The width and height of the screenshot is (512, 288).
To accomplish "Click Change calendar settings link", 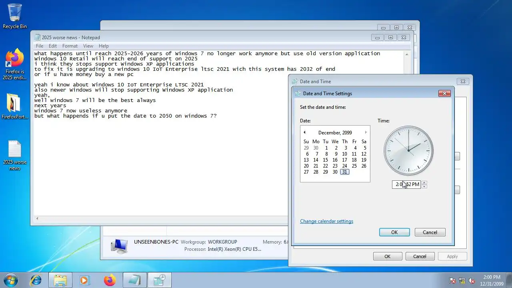I will (x=326, y=221).
